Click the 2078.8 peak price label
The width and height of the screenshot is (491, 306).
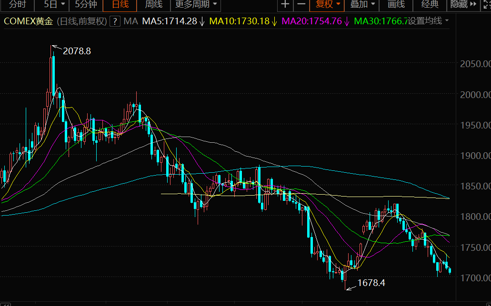[77, 51]
